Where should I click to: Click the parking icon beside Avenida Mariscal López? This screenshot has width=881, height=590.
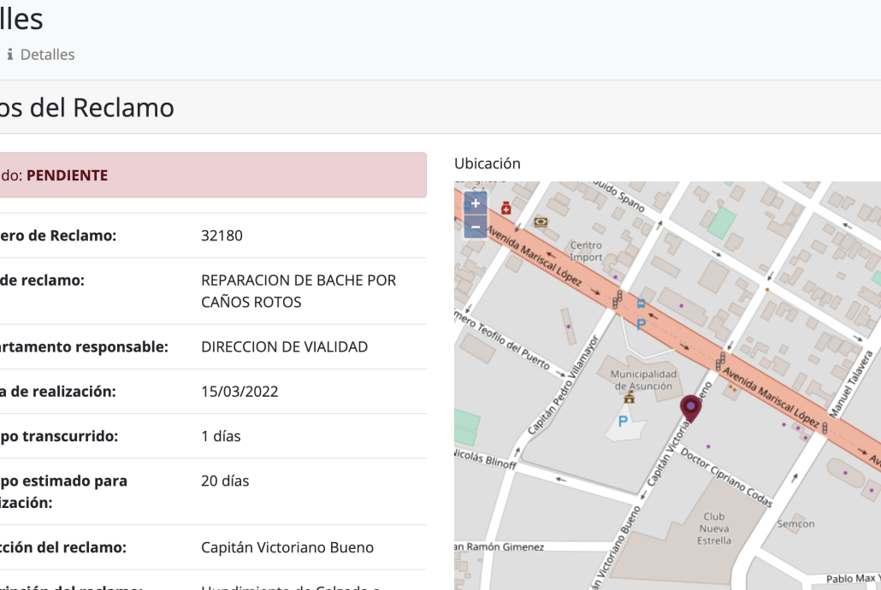coord(641,325)
